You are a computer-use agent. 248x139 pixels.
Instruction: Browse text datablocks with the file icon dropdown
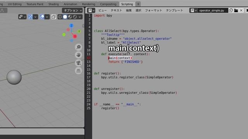click(x=193, y=10)
